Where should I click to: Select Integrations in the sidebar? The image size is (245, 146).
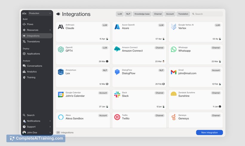tap(37, 36)
